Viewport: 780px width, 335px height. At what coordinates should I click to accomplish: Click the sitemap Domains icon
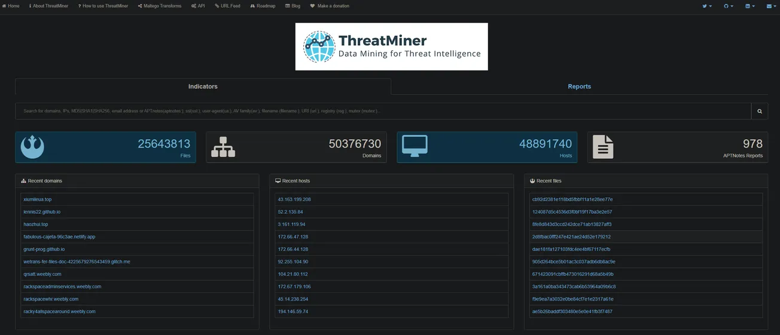[223, 147]
